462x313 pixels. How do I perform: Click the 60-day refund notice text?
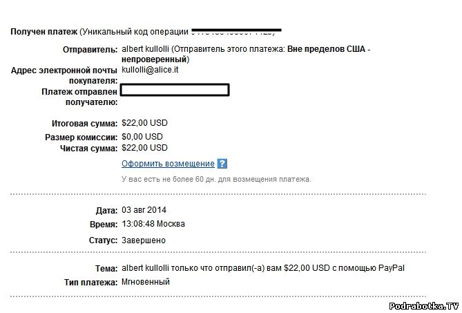click(x=216, y=179)
